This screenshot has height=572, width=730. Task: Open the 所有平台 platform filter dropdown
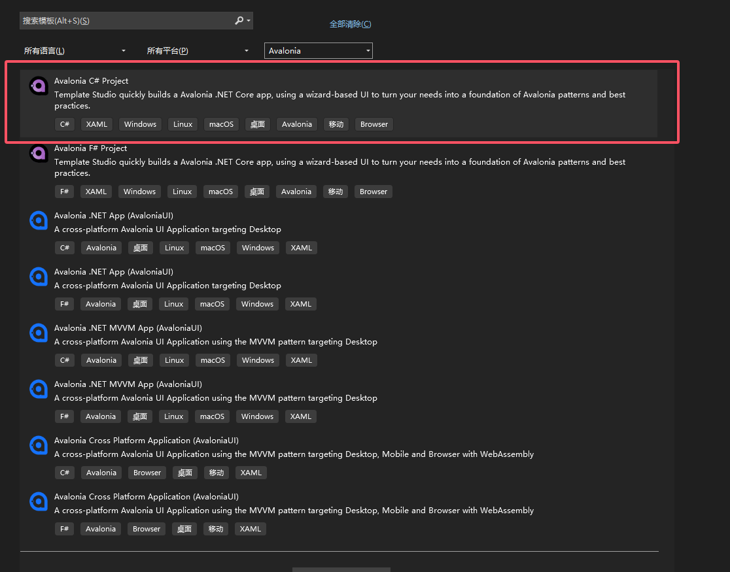click(198, 51)
